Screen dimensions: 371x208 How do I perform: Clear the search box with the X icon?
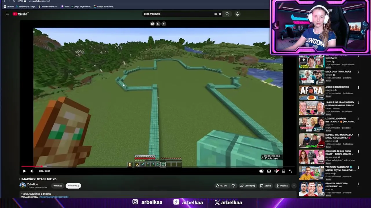(220, 14)
